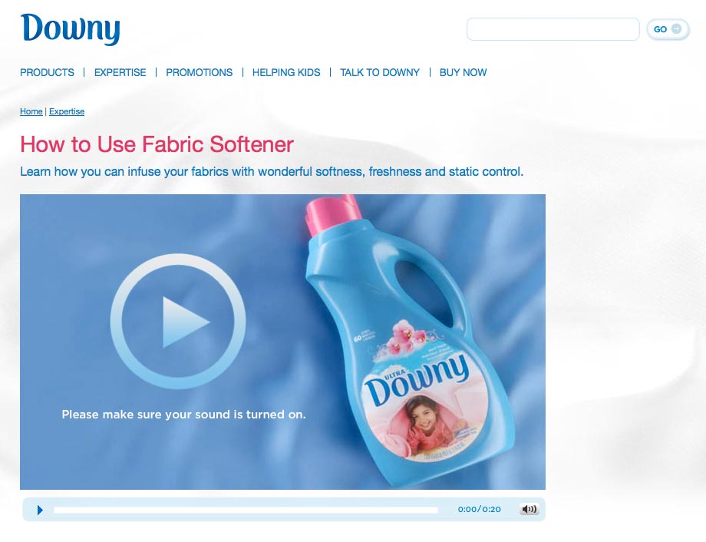Follow the Expertise breadcrumb link
The image size is (706, 542).
coord(67,111)
